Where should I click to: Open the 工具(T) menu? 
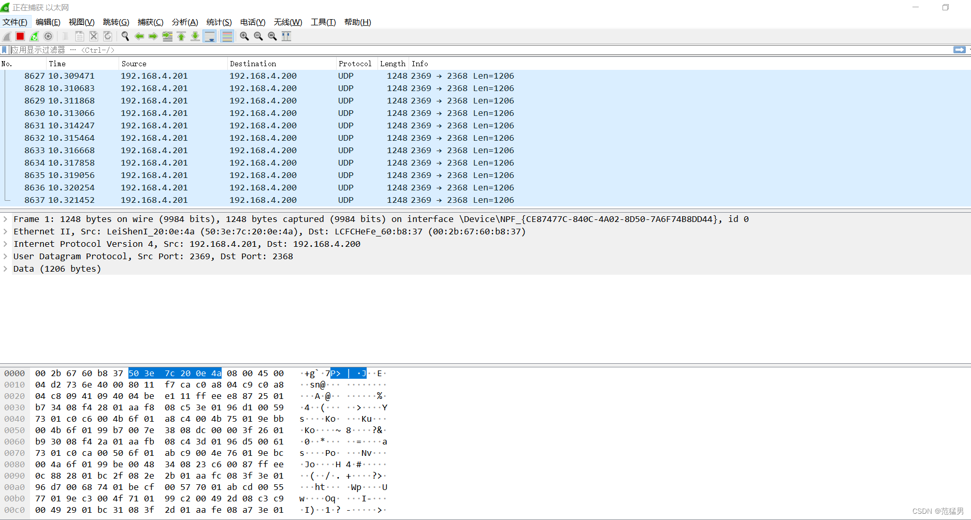[x=323, y=22]
